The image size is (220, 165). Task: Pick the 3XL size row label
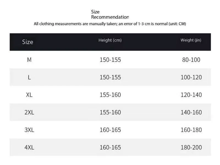(29, 130)
